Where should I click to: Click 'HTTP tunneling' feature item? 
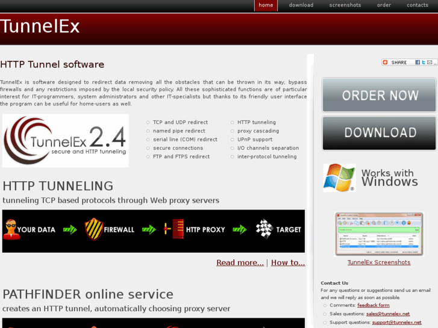[x=257, y=122]
